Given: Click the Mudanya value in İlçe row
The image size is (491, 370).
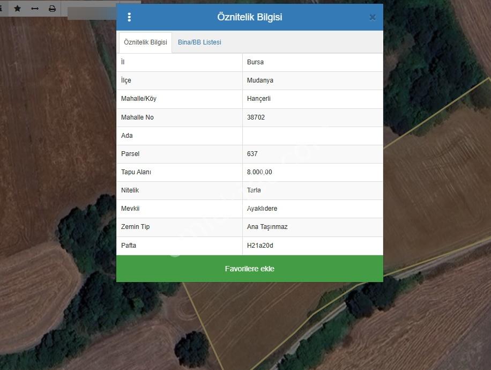Looking at the screenshot, I should (260, 80).
